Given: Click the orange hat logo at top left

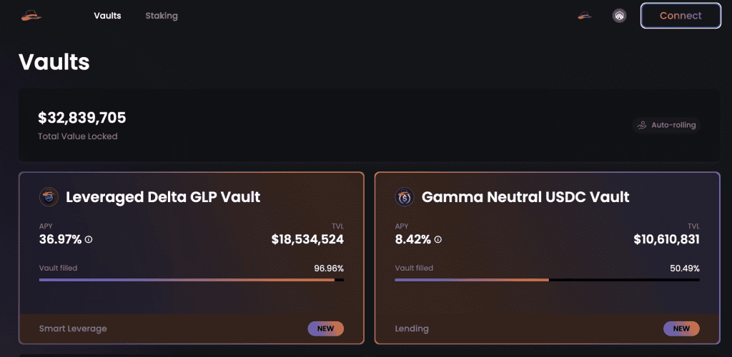Looking at the screenshot, I should (31, 16).
